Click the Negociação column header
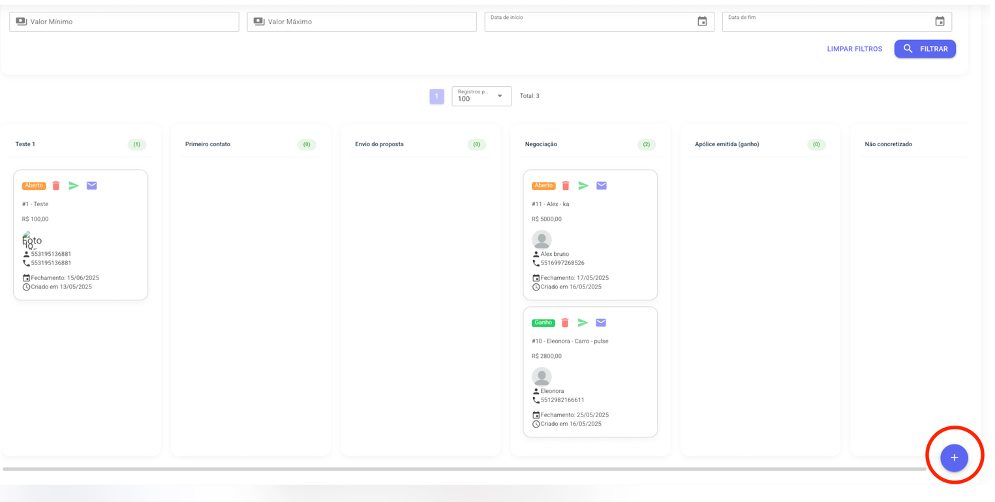Viewport: 995px width, 502px height. pos(541,144)
